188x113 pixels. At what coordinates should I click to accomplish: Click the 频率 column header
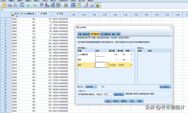tap(43, 14)
